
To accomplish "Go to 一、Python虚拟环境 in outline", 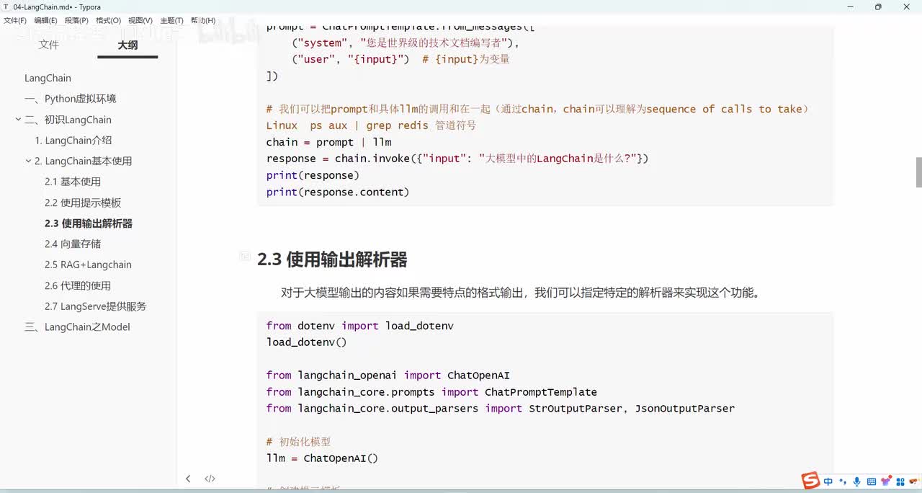I will click(70, 99).
